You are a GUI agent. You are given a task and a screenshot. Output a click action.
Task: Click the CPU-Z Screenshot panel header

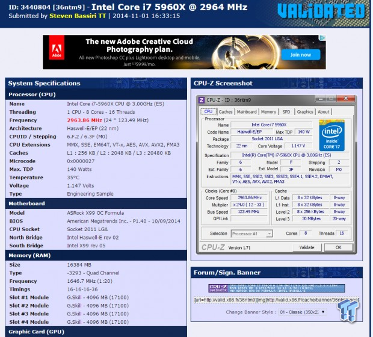(x=277, y=83)
